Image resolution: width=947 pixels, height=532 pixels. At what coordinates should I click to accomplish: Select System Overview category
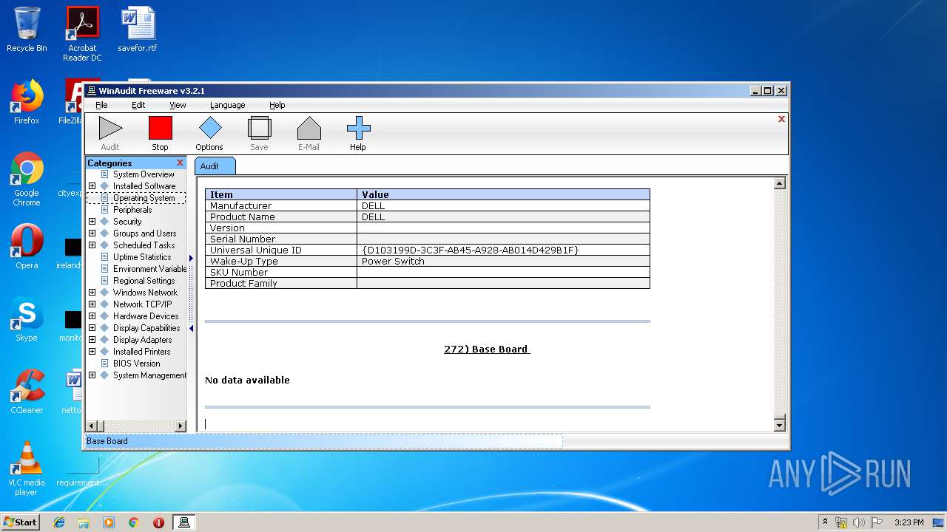pyautogui.click(x=144, y=174)
